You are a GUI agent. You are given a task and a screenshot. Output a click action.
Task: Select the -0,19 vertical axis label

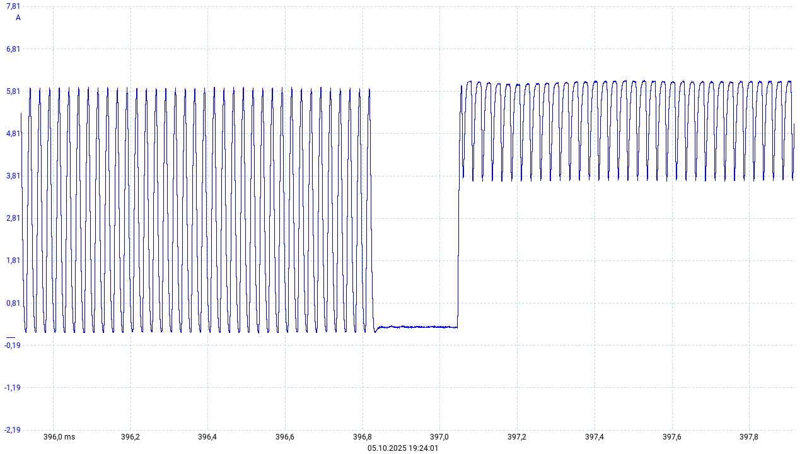click(13, 345)
